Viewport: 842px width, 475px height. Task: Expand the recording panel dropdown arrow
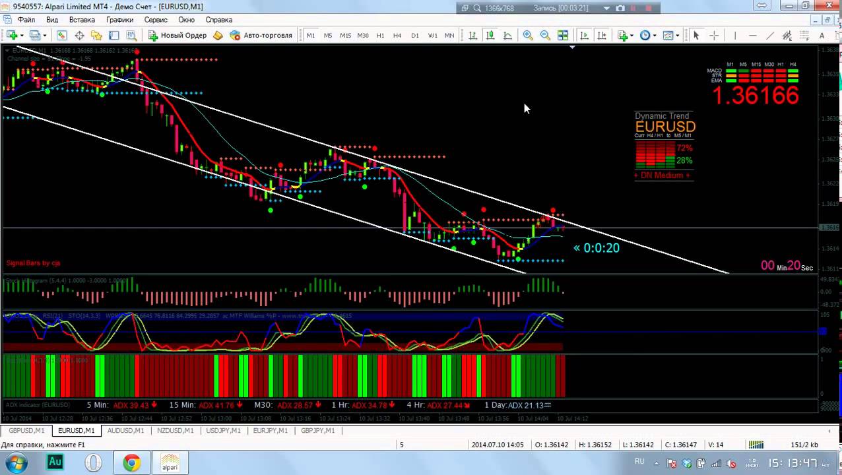coord(606,8)
